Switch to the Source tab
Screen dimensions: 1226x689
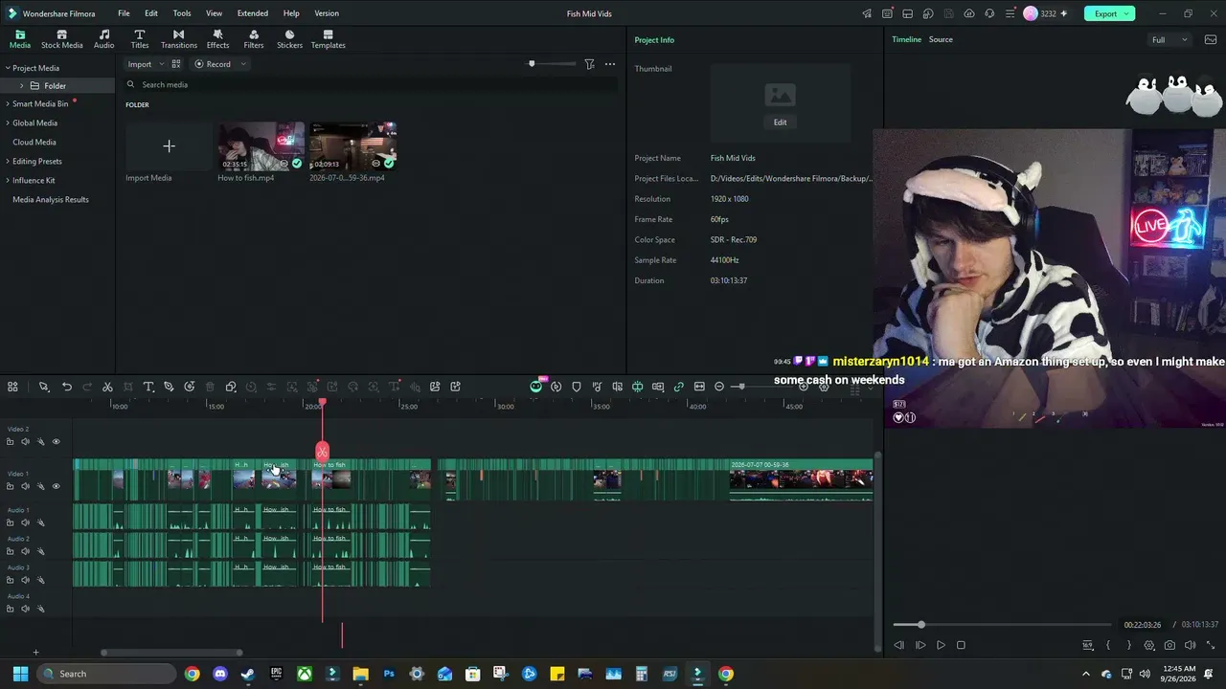(941, 39)
